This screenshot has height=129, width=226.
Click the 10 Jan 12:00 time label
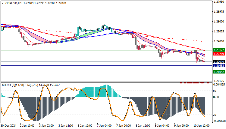[201, 126]
